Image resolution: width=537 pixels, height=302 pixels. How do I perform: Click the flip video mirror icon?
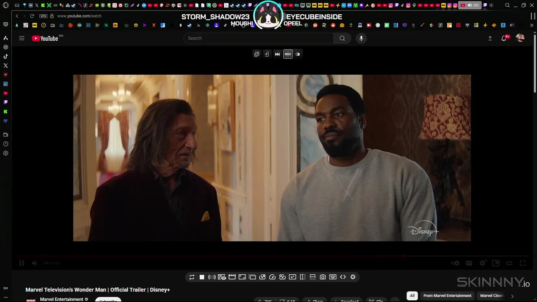[302, 277]
